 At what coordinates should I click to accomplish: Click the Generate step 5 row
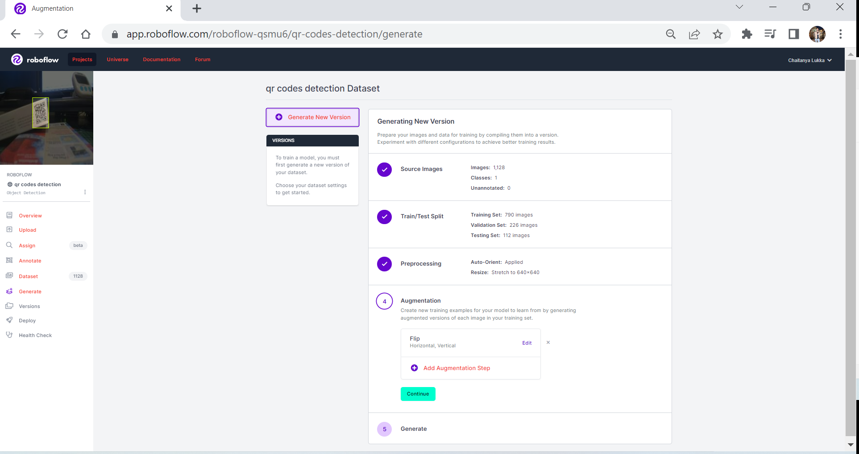pos(520,429)
